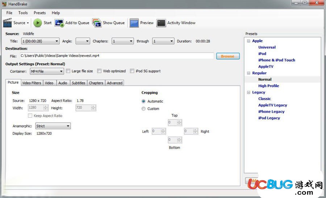The image size is (326, 198).
Task: Click the Show Queue icon
Action: [97, 23]
